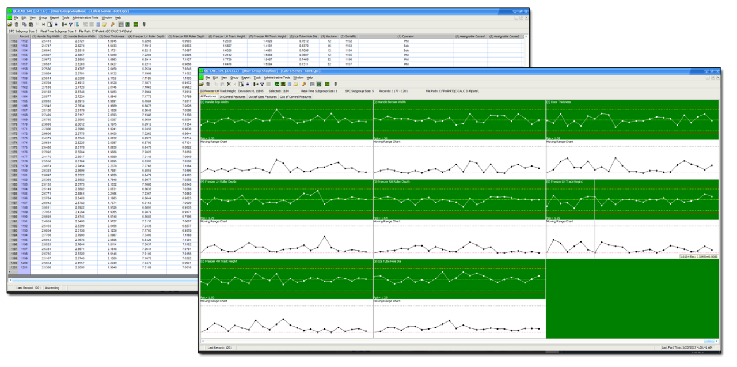Expand the Window menu
The height and width of the screenshot is (367, 737).
tap(107, 18)
